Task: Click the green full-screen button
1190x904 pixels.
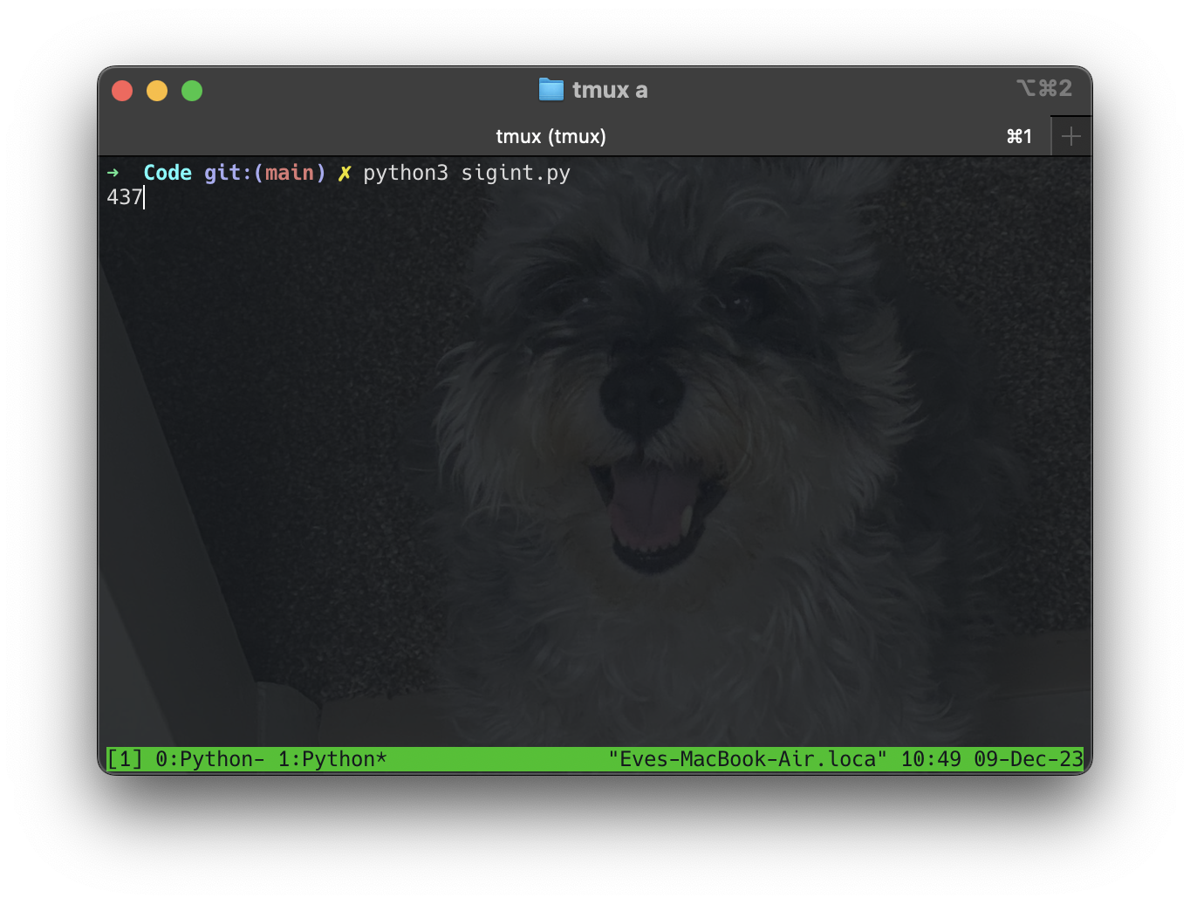Action: click(192, 91)
